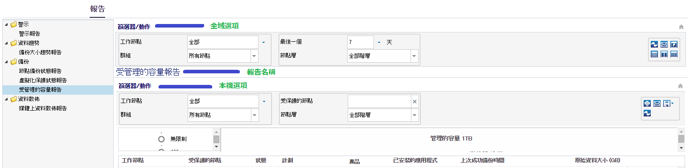Click the local 工作節點 全部 field
The image size is (690, 168).
[x=223, y=101]
